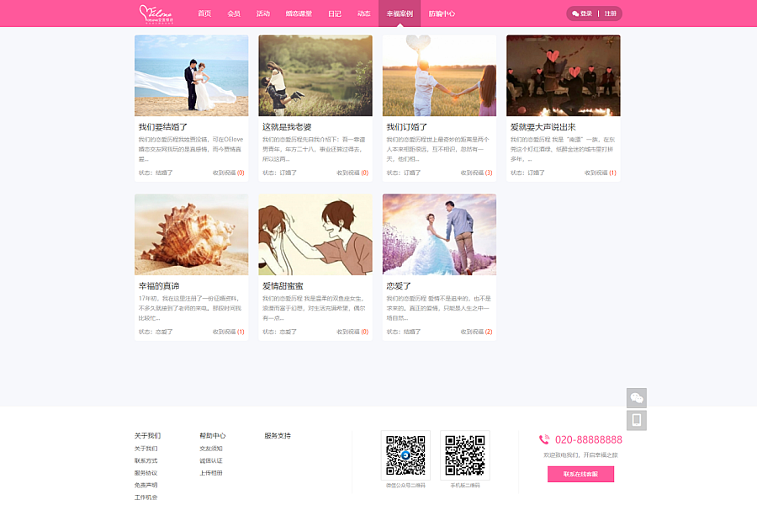This screenshot has width=757, height=505.
Task: Open the heart balloon field photo
Action: coord(439,76)
